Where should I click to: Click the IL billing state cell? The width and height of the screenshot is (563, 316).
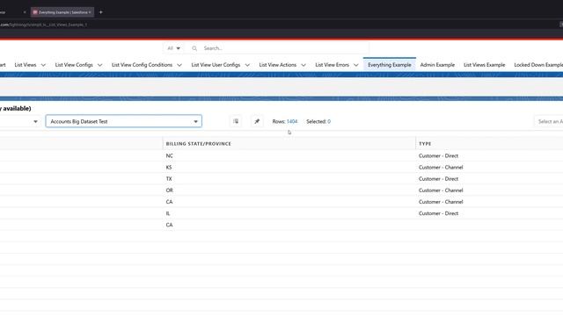pyautogui.click(x=168, y=213)
